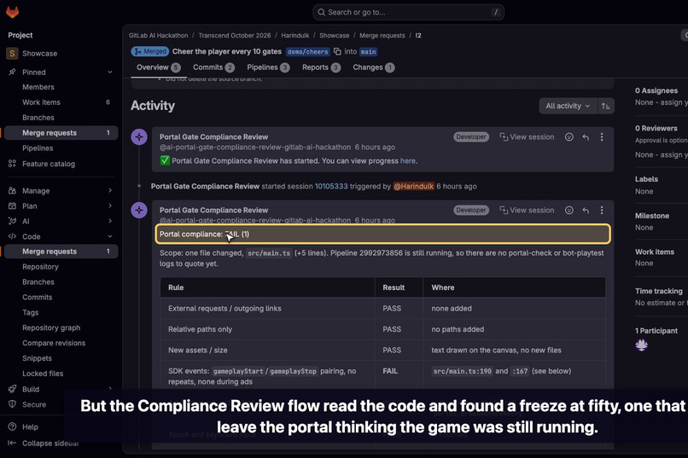
Task: Reply to first Portal Gate comment
Action: tap(586, 137)
